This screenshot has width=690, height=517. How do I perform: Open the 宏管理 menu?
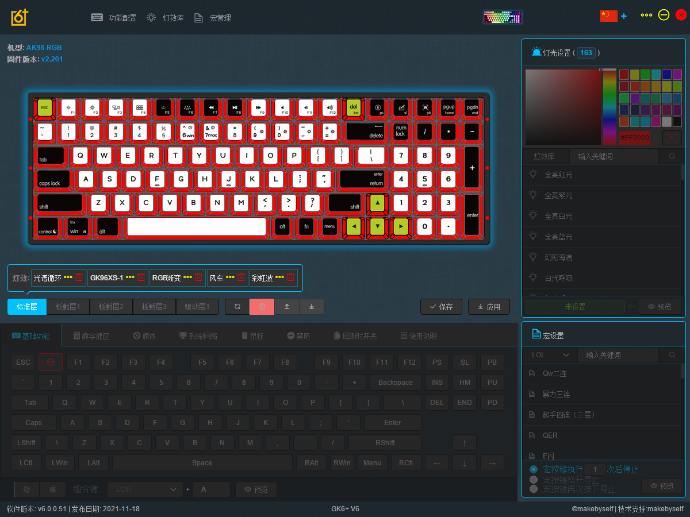tap(212, 18)
